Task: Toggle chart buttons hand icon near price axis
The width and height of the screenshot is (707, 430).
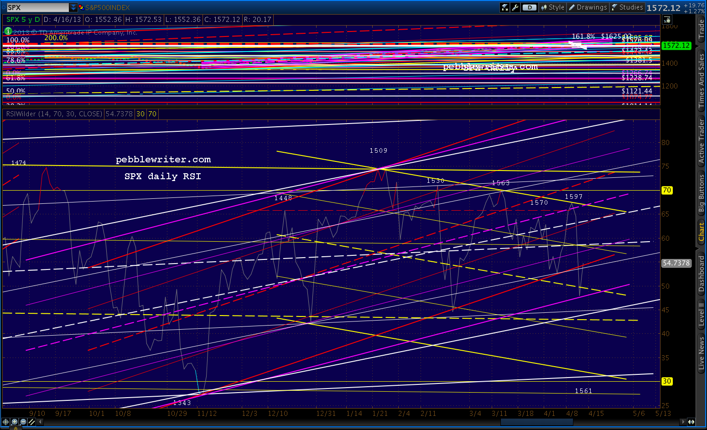Action: pos(667,20)
